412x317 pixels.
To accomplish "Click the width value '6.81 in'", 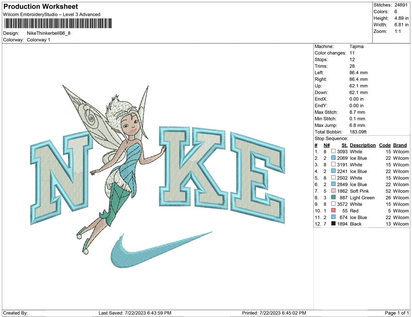I will point(401,25).
